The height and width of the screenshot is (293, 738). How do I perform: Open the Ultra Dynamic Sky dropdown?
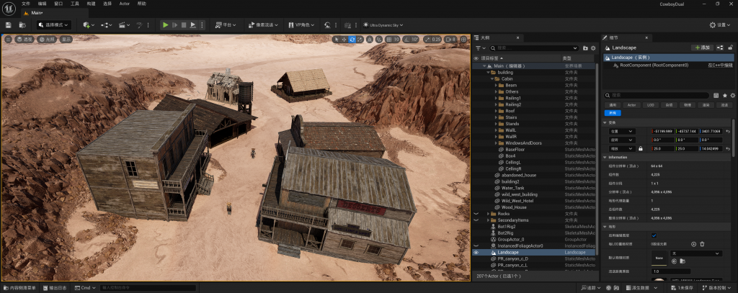(384, 24)
